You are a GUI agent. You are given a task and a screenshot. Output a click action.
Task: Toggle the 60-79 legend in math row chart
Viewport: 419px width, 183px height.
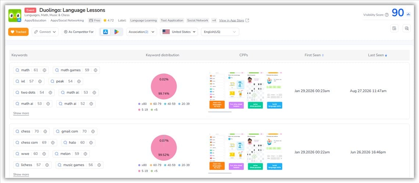[156, 104]
